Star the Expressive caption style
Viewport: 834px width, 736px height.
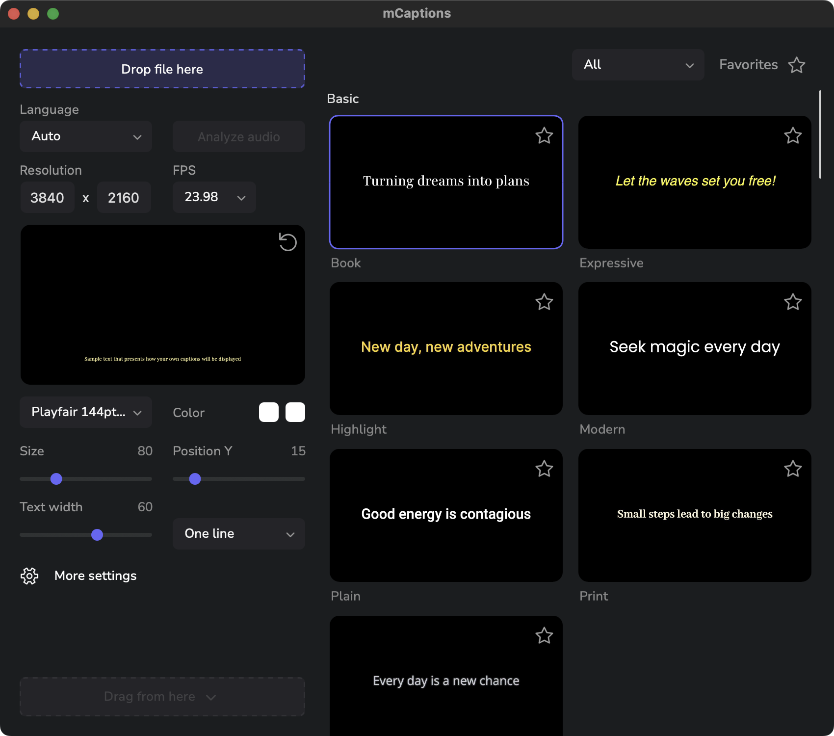793,136
